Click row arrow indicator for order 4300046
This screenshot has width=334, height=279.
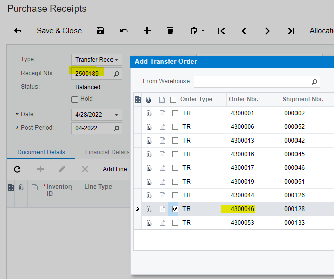[x=138, y=209]
